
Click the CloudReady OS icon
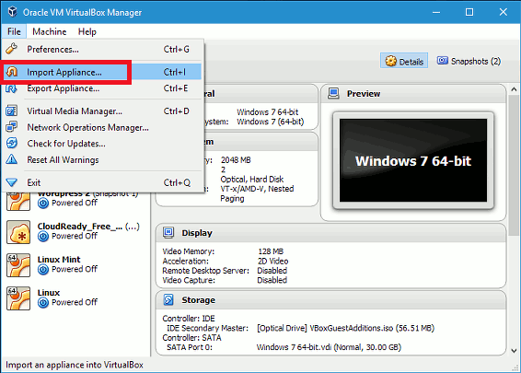pyautogui.click(x=18, y=232)
